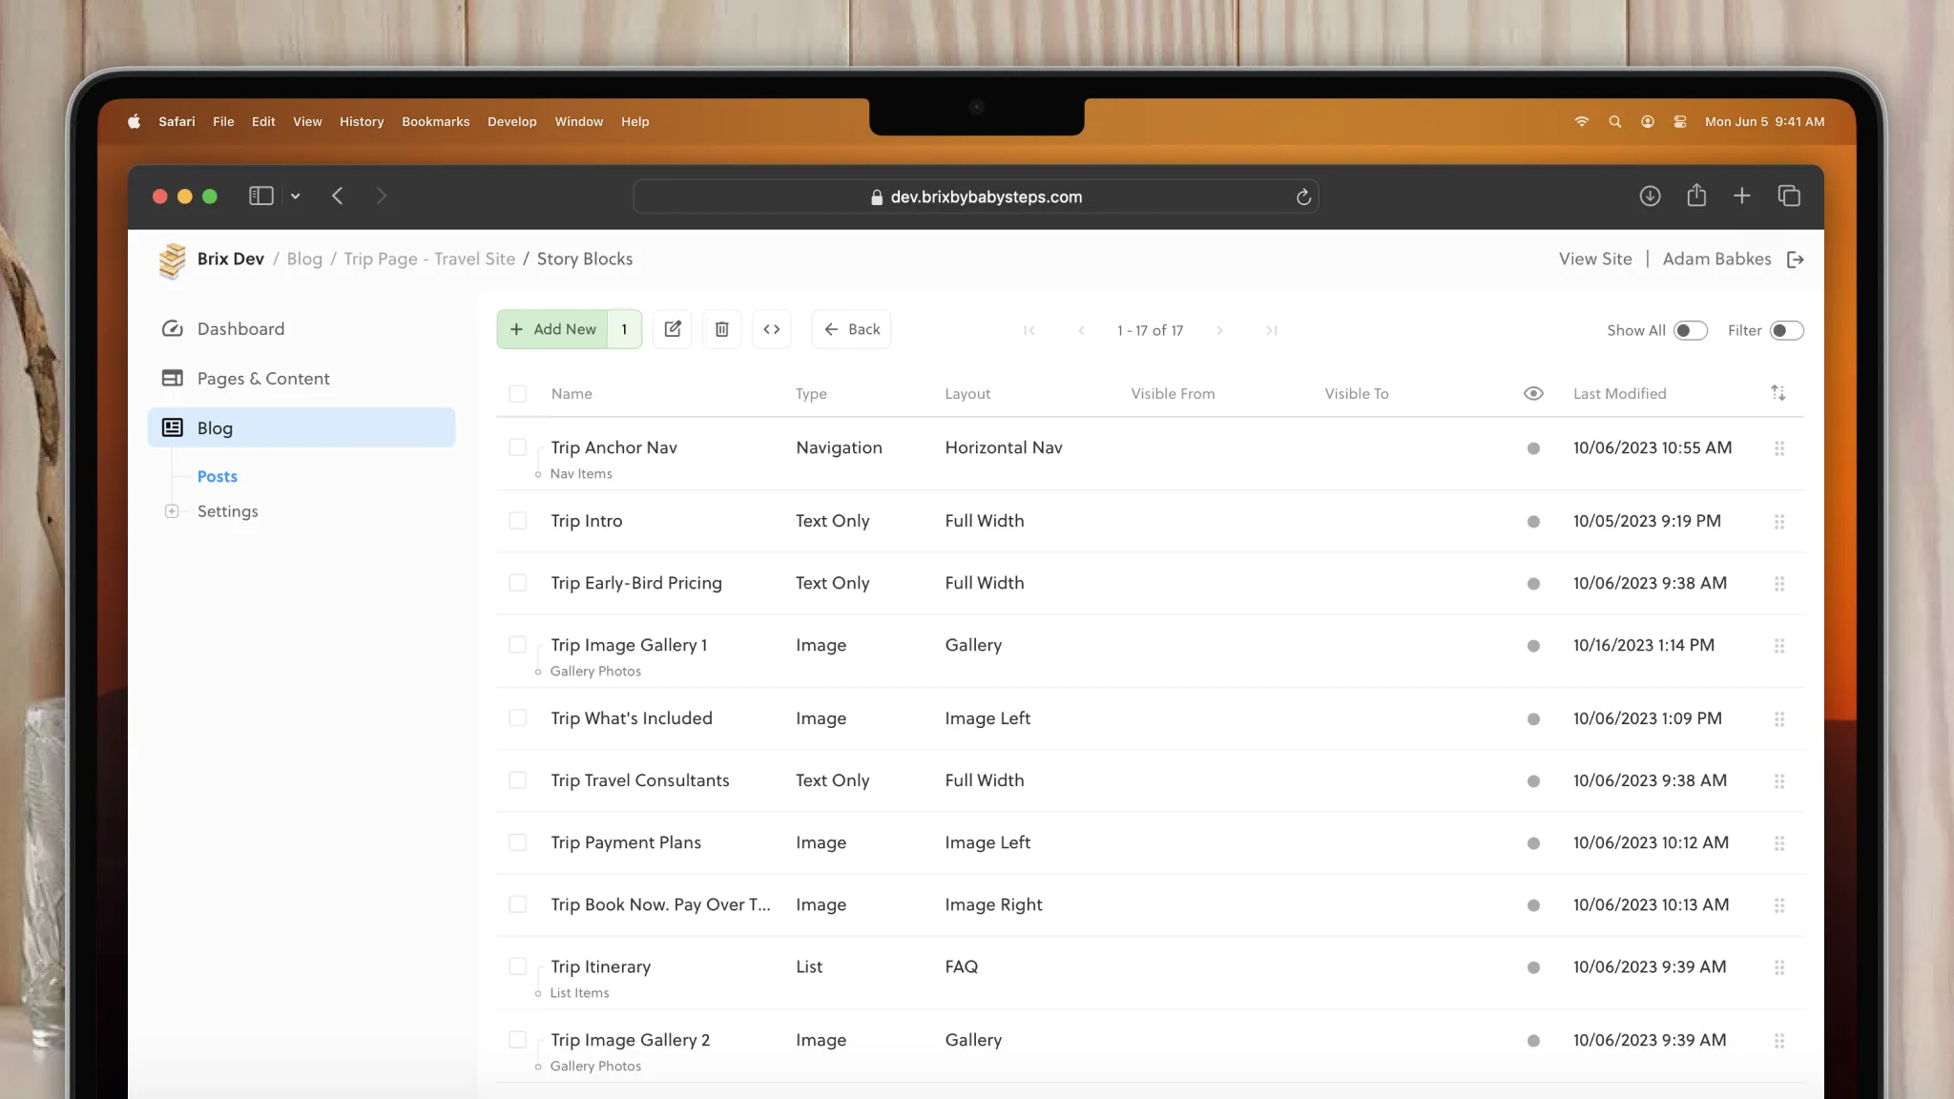Open the Develop menu in menu bar
Screen dimensions: 1954x1099
coord(511,121)
